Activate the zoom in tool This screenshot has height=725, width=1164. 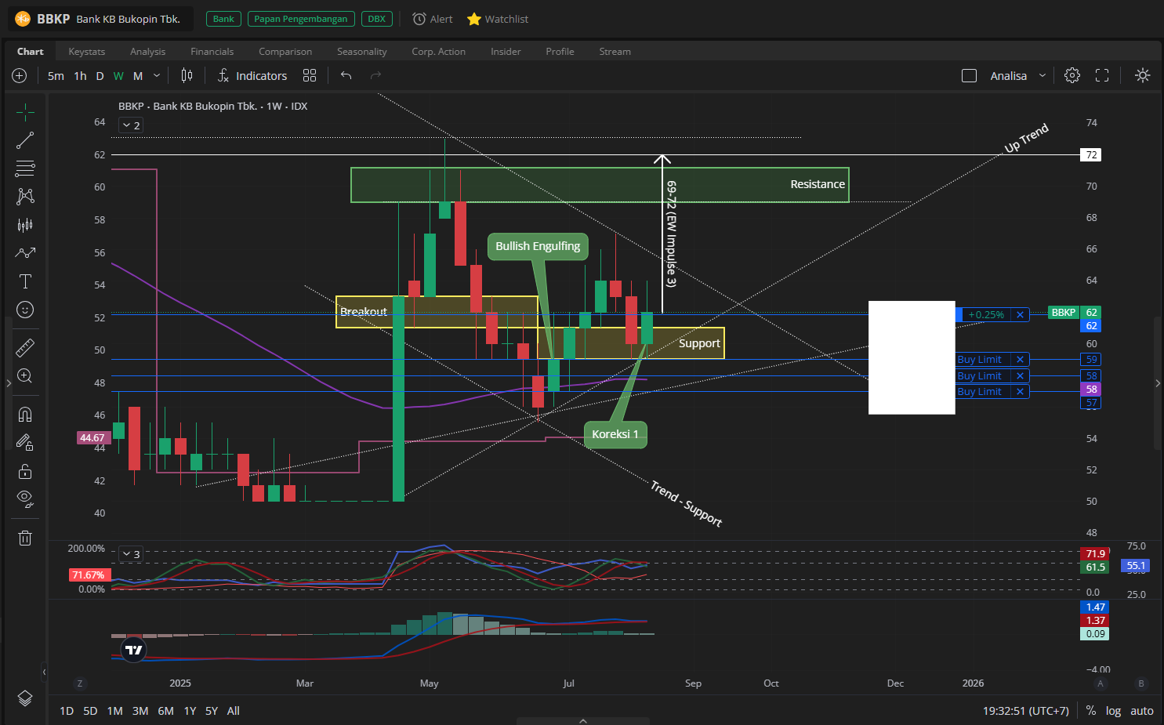coord(25,375)
